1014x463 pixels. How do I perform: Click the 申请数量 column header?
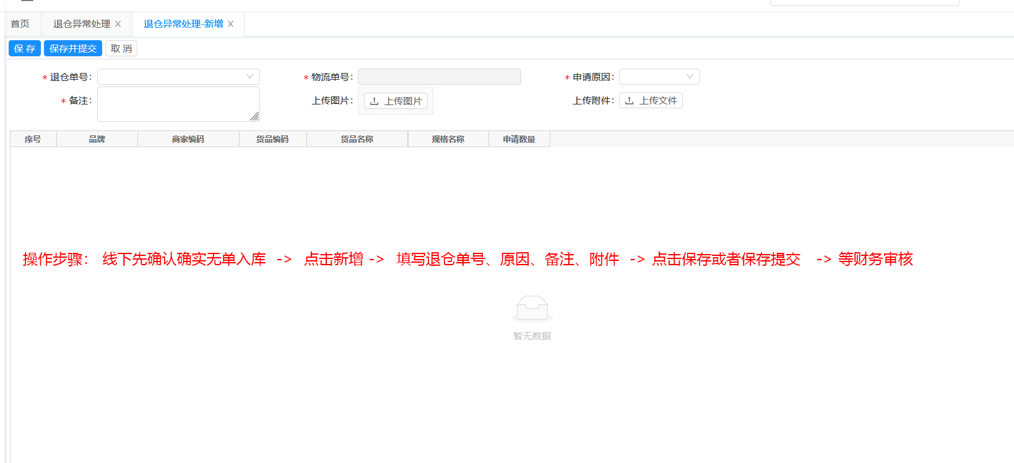(519, 139)
